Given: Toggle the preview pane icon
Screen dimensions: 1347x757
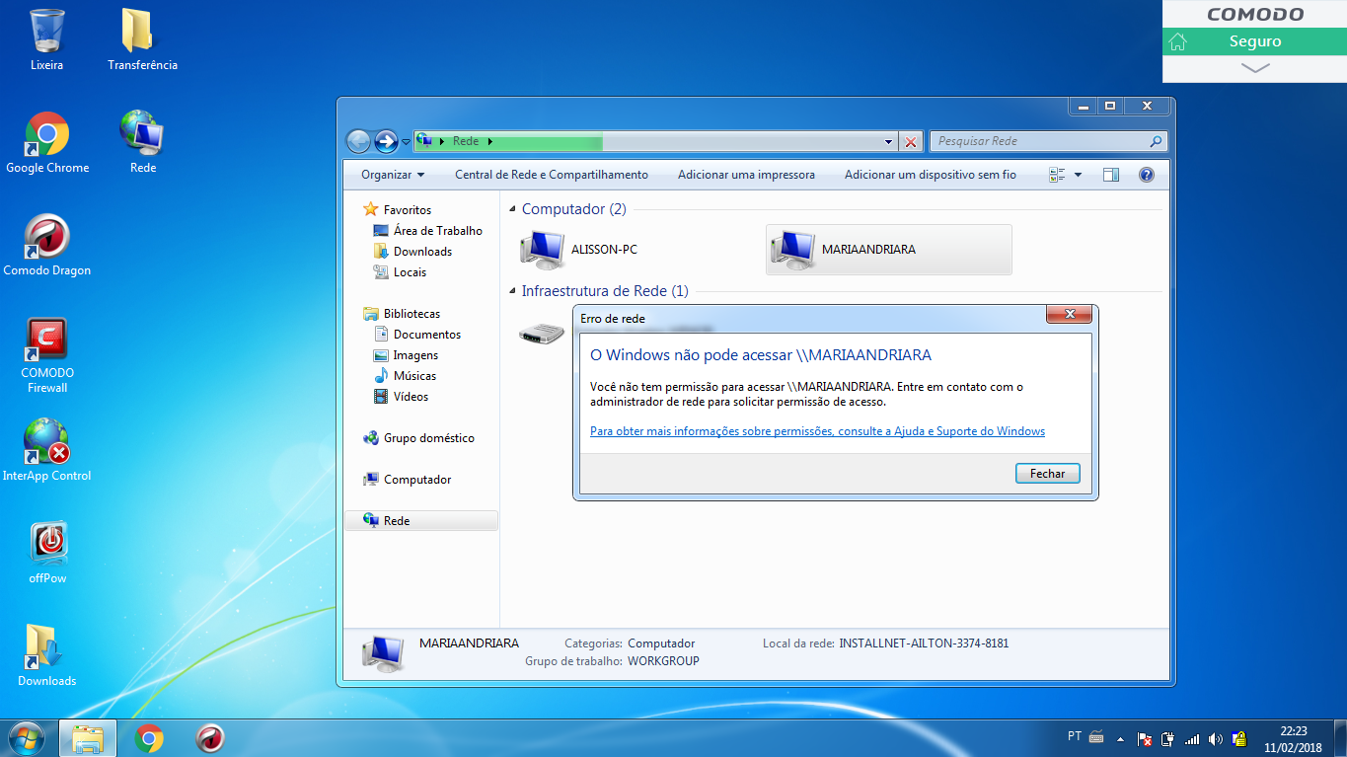Looking at the screenshot, I should [1111, 175].
